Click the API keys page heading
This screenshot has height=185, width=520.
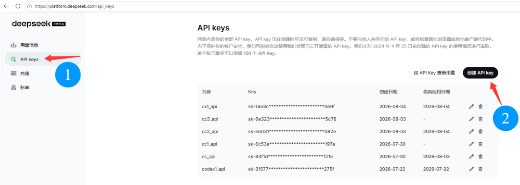tap(213, 28)
